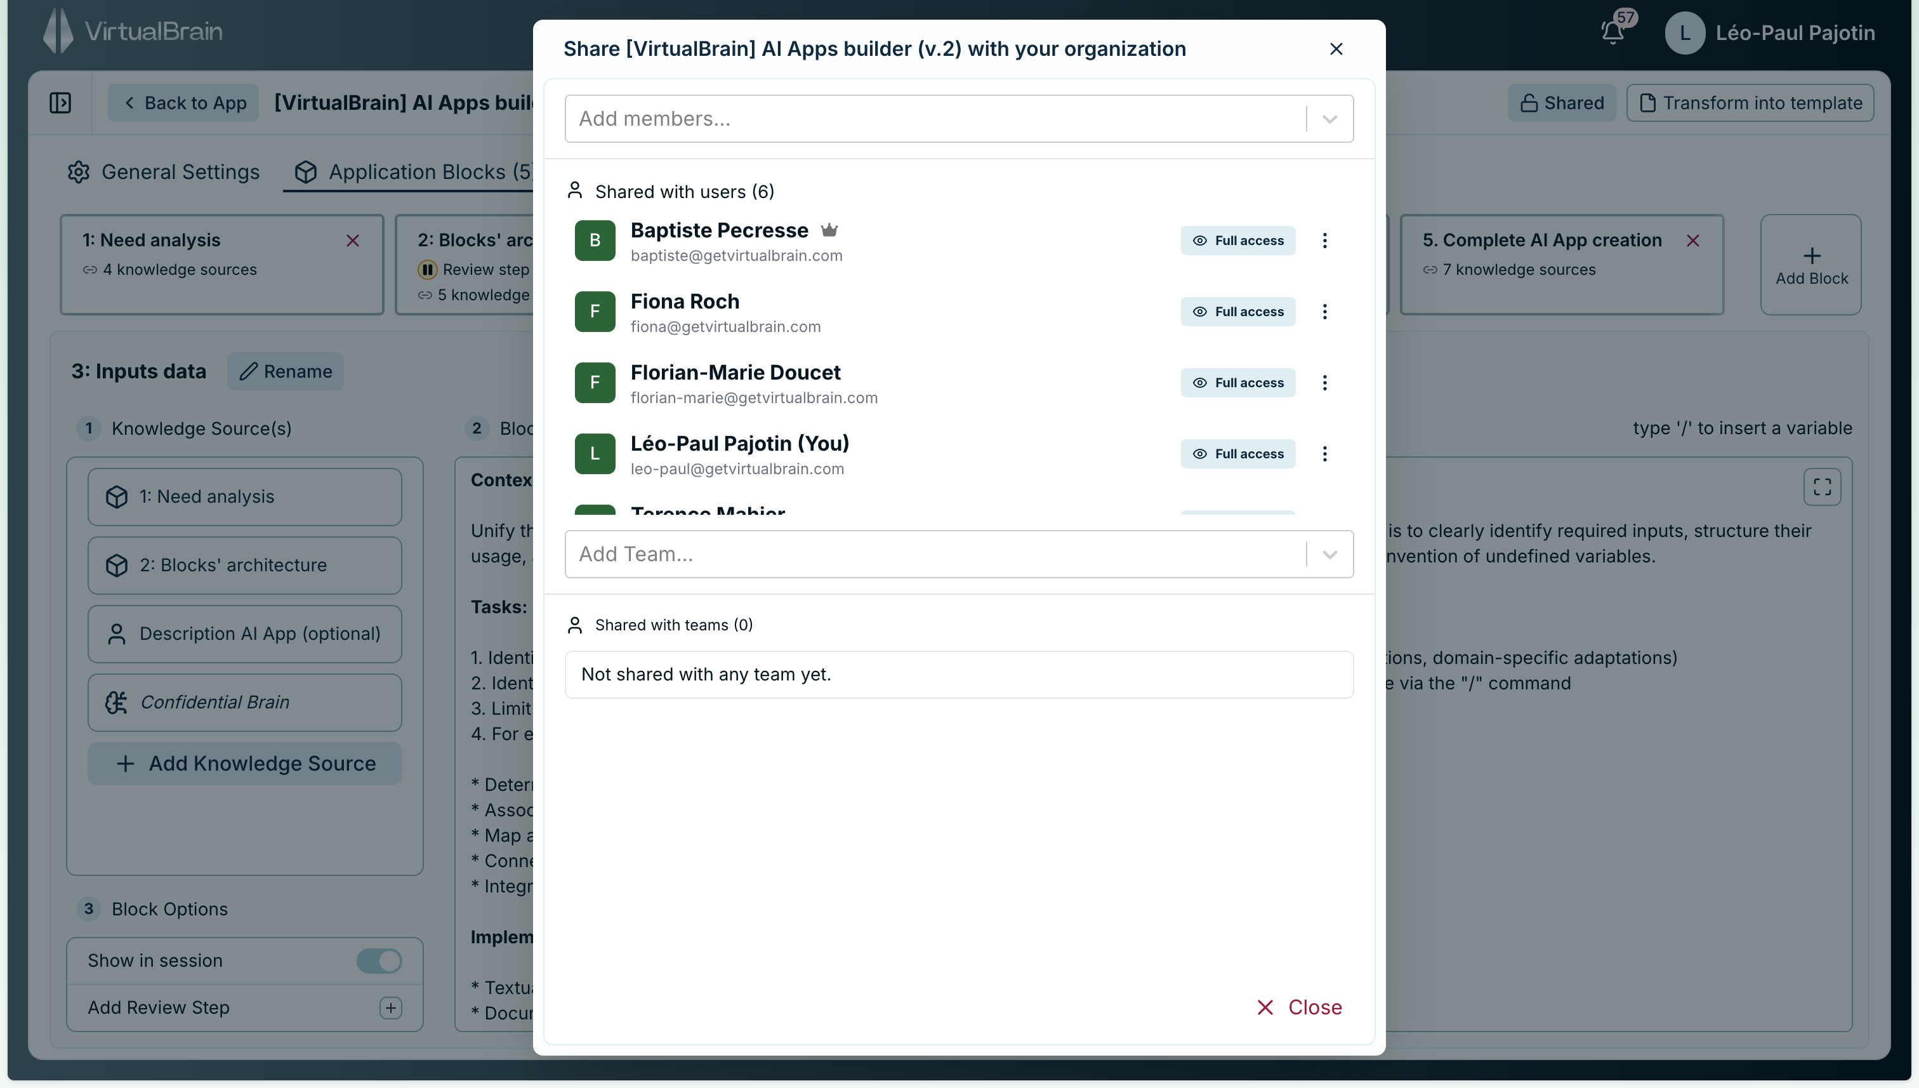
Task: Click the Review step pause icon
Action: coord(427,269)
